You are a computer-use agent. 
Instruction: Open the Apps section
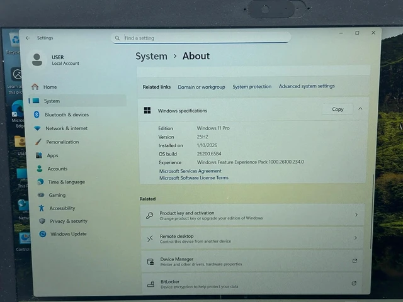coord(52,155)
